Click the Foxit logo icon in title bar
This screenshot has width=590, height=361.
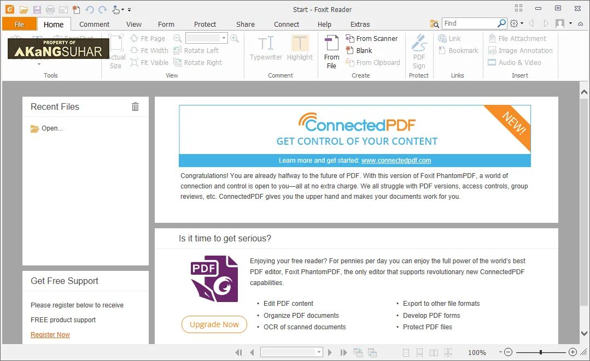click(x=10, y=9)
